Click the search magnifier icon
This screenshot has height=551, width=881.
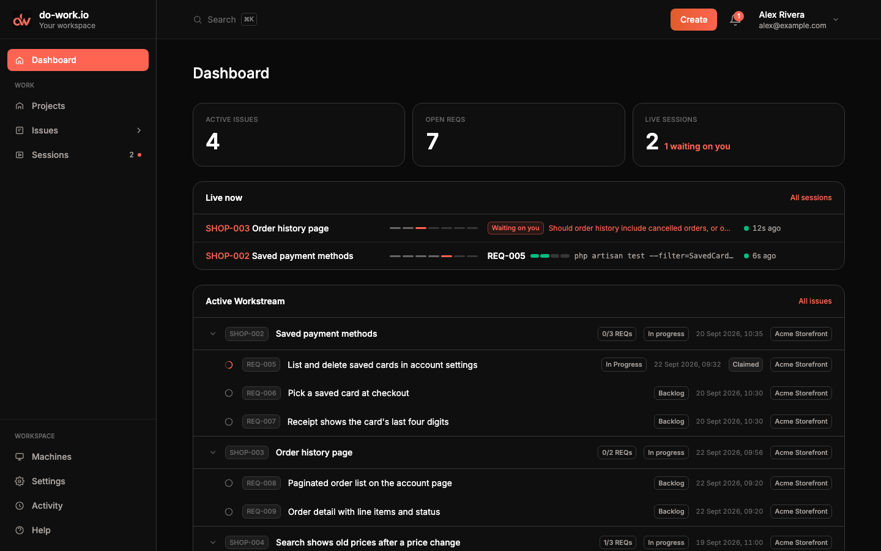click(198, 20)
